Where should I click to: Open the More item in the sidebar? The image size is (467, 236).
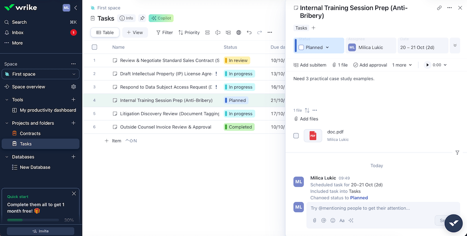[x=14, y=43]
